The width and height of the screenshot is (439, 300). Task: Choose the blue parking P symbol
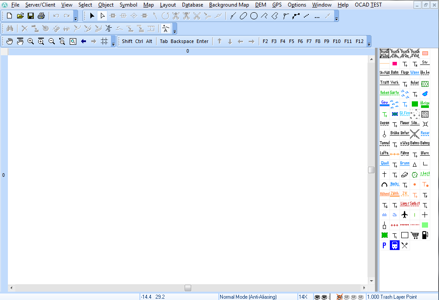click(385, 245)
